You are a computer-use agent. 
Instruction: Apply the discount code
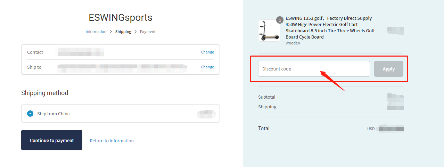coord(389,69)
